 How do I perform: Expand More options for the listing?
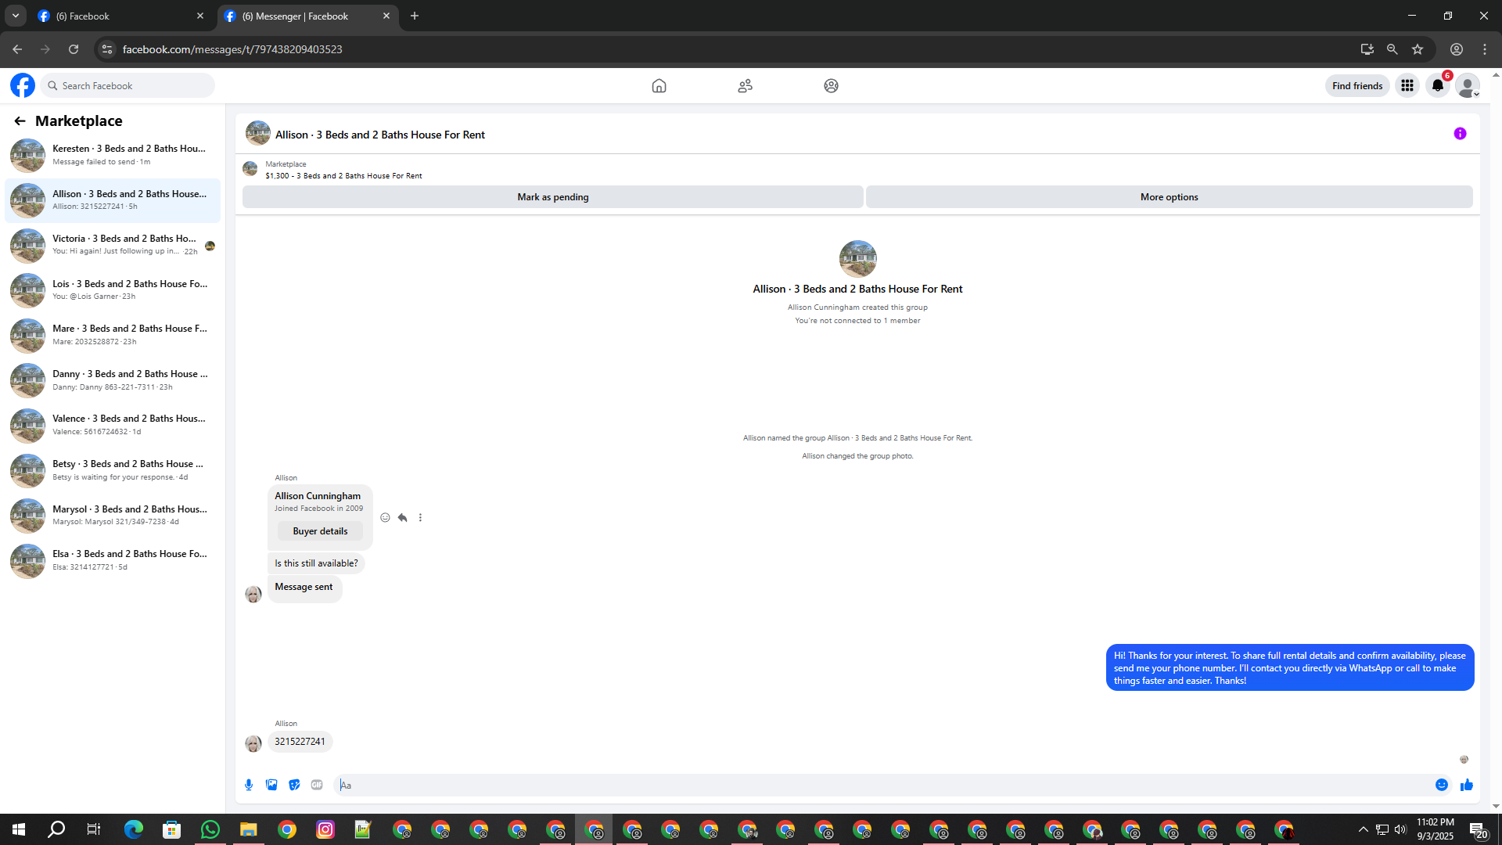(x=1169, y=197)
